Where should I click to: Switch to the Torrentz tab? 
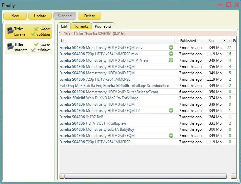[x=81, y=26]
